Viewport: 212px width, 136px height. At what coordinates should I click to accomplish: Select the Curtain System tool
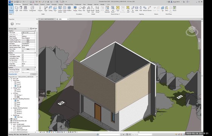point(60,9)
